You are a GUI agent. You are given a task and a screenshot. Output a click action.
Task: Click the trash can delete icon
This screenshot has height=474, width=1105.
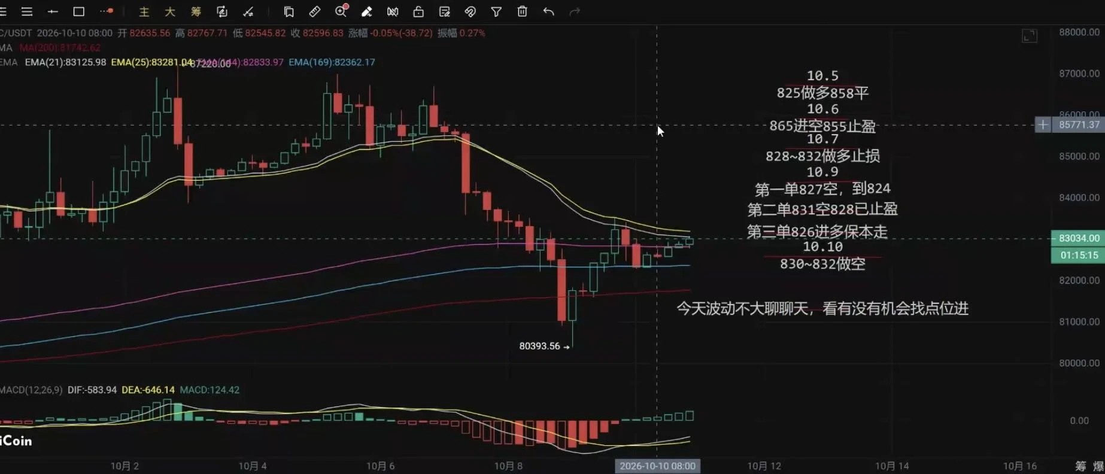tap(522, 11)
